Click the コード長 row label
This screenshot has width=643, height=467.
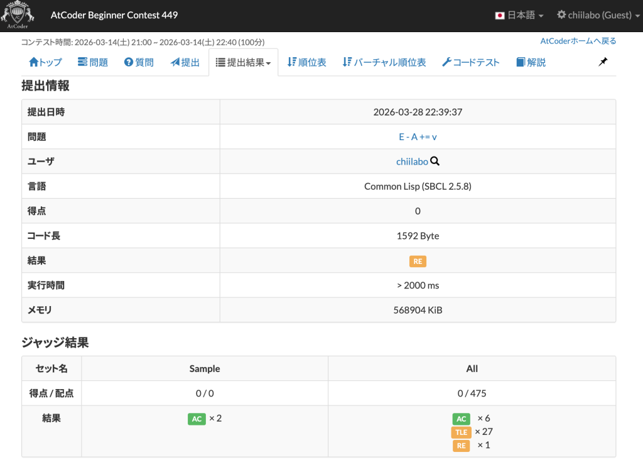pyautogui.click(x=43, y=236)
